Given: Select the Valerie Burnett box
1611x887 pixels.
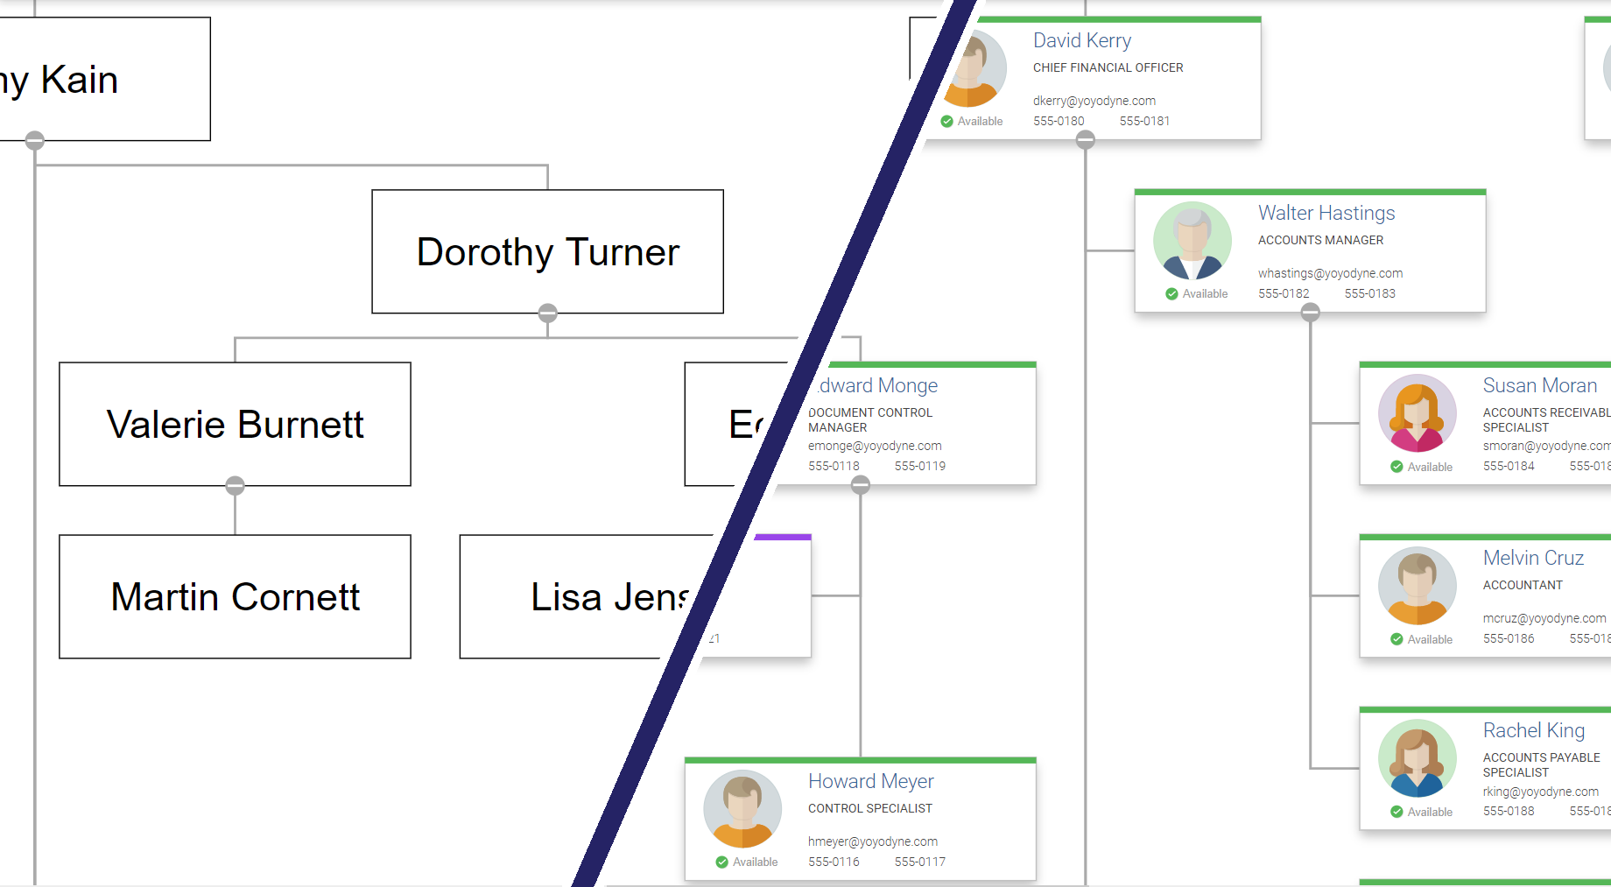Looking at the screenshot, I should click(x=235, y=424).
